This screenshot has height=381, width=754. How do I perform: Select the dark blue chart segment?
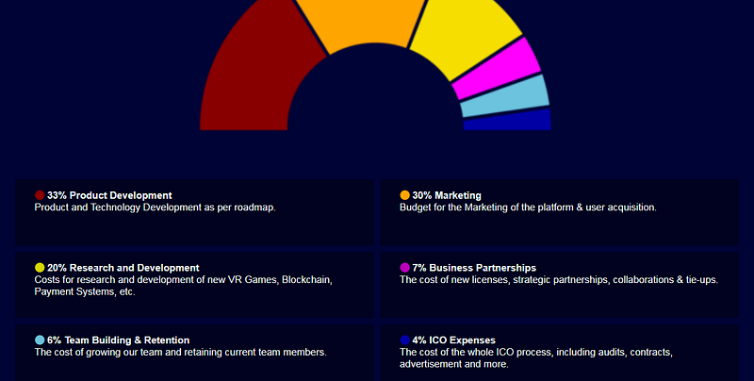(508, 122)
